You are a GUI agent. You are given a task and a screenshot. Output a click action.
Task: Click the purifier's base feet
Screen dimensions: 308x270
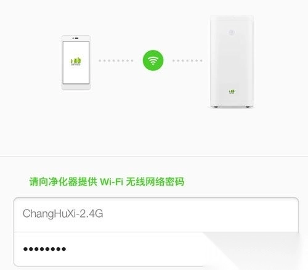(x=232, y=107)
